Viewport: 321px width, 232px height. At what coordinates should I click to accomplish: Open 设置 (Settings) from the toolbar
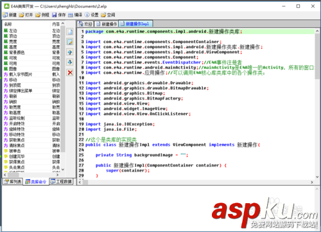(92, 15)
